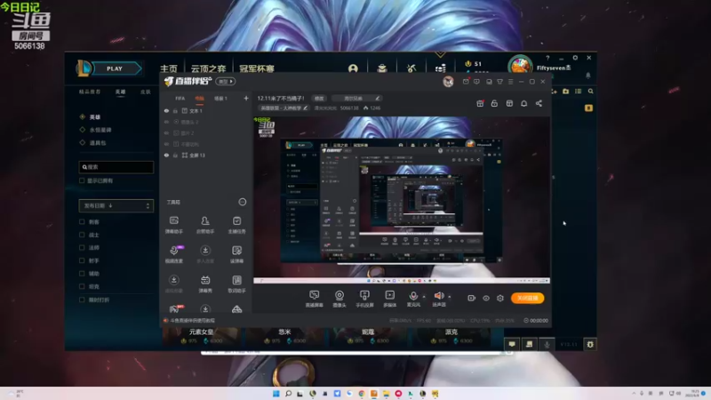
Task: Open streaming settings gear icon
Action: [x=500, y=298]
